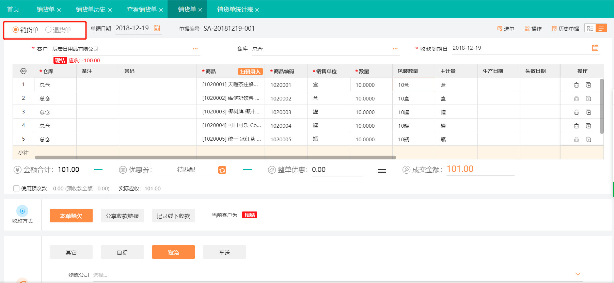Copy row 4 using duplicate icon

pyautogui.click(x=588, y=126)
